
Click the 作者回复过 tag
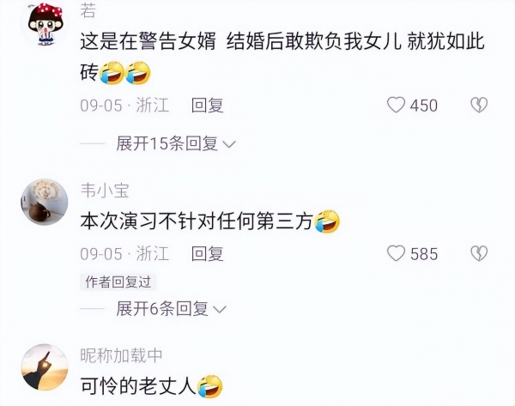point(118,282)
